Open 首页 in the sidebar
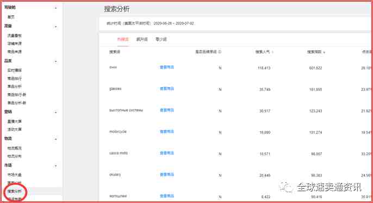 (x=11, y=17)
